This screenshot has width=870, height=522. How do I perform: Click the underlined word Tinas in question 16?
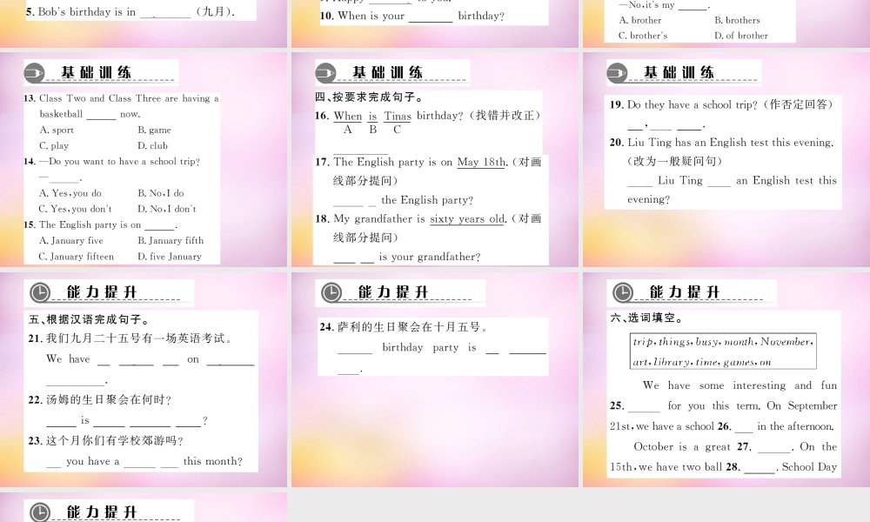click(397, 116)
